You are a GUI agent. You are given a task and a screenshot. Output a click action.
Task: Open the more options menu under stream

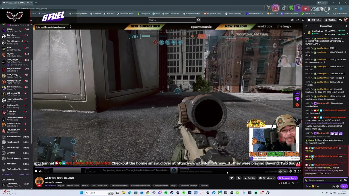297,183
